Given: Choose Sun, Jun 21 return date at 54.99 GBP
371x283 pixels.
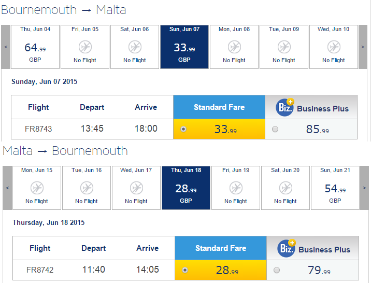Looking at the screenshot, I should tap(335, 188).
